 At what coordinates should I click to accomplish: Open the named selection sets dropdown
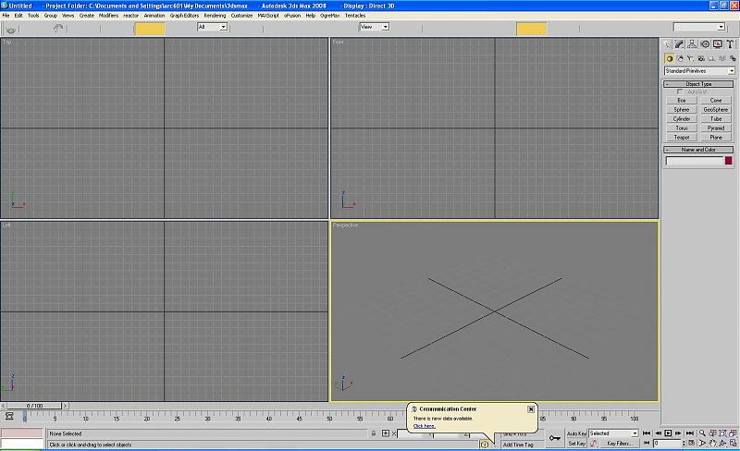coord(699,27)
